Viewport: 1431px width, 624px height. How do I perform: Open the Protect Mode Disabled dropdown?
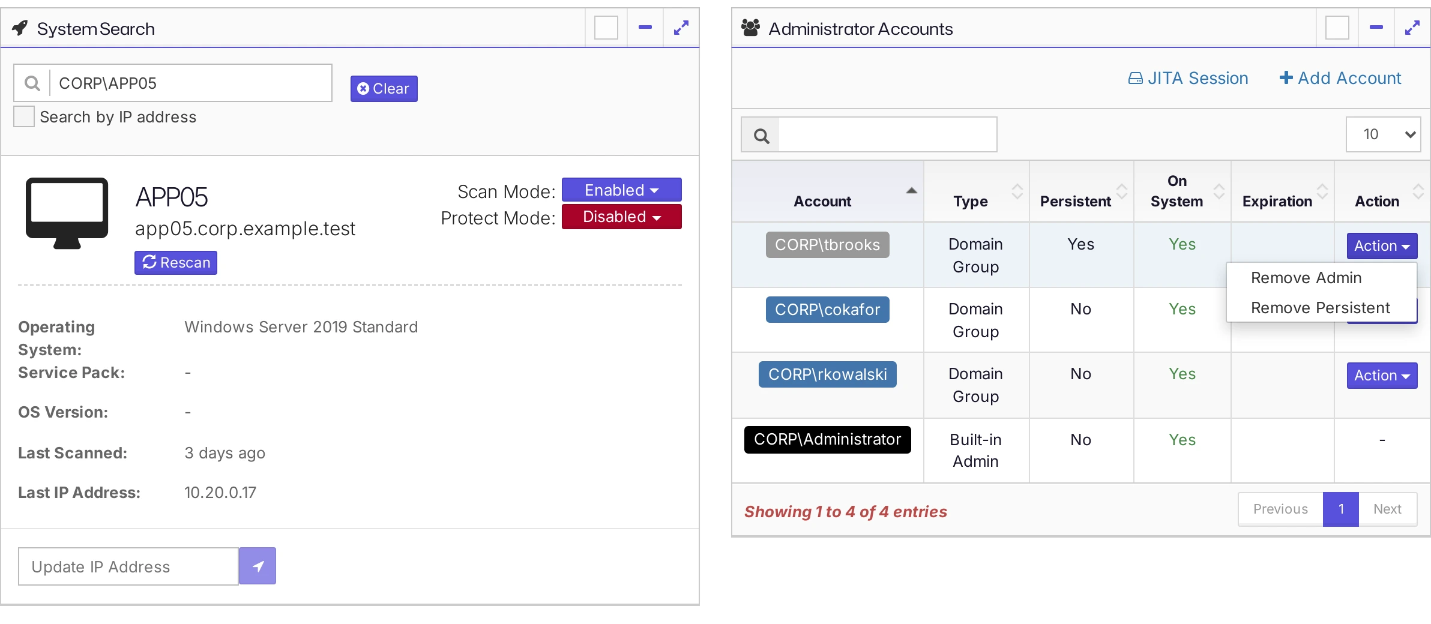[x=621, y=217]
